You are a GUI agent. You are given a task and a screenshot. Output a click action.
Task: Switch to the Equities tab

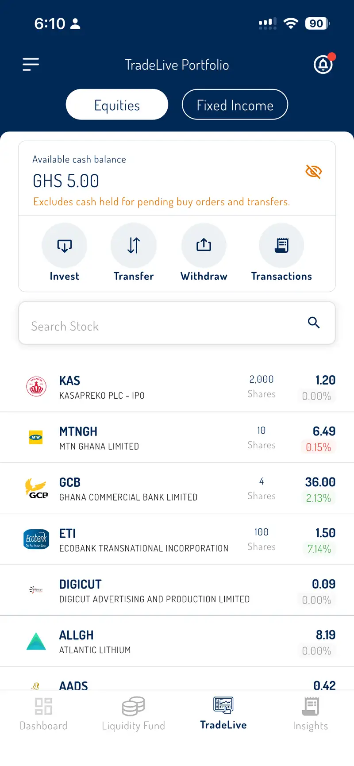117,105
